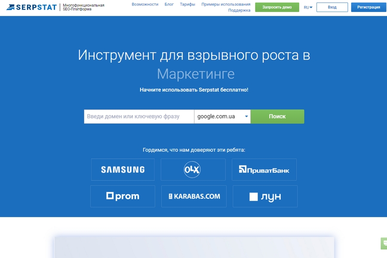Click the ЛУН logo tile
Screen dimensions: 387x258
point(265,197)
